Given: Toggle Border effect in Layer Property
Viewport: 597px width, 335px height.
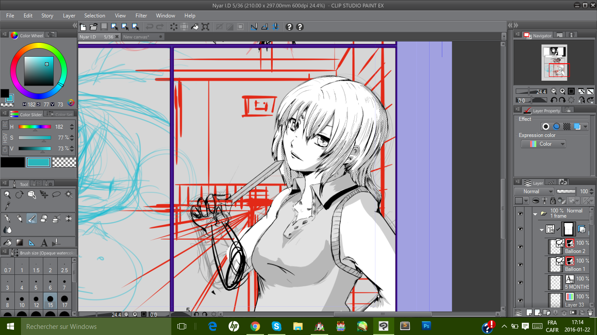Looking at the screenshot, I should click(546, 126).
